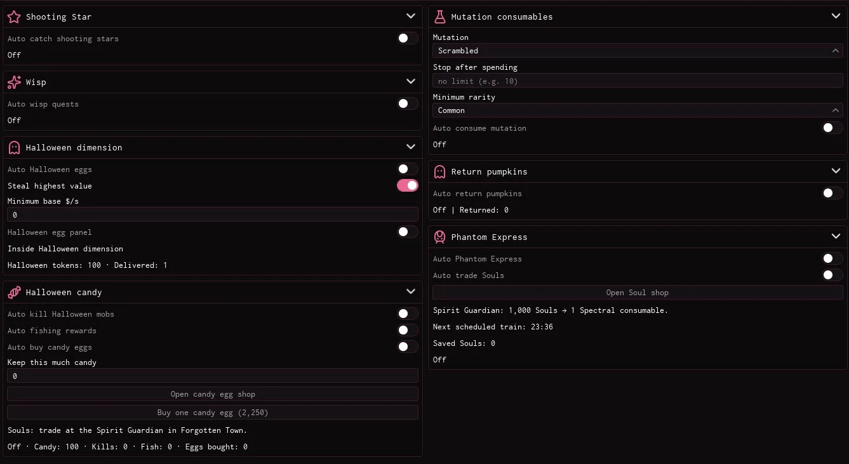
Task: Open the Minimum rarity dropdown showing Common
Action: coord(638,110)
